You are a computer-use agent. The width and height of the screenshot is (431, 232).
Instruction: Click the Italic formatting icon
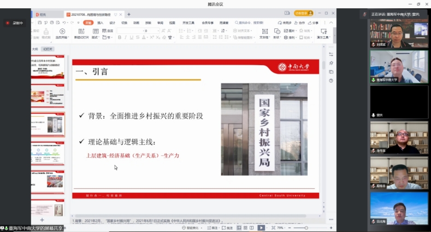[125, 38]
